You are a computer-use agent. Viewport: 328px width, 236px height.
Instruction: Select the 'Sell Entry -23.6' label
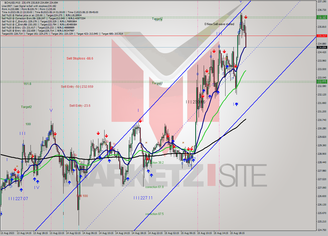(x=80, y=106)
